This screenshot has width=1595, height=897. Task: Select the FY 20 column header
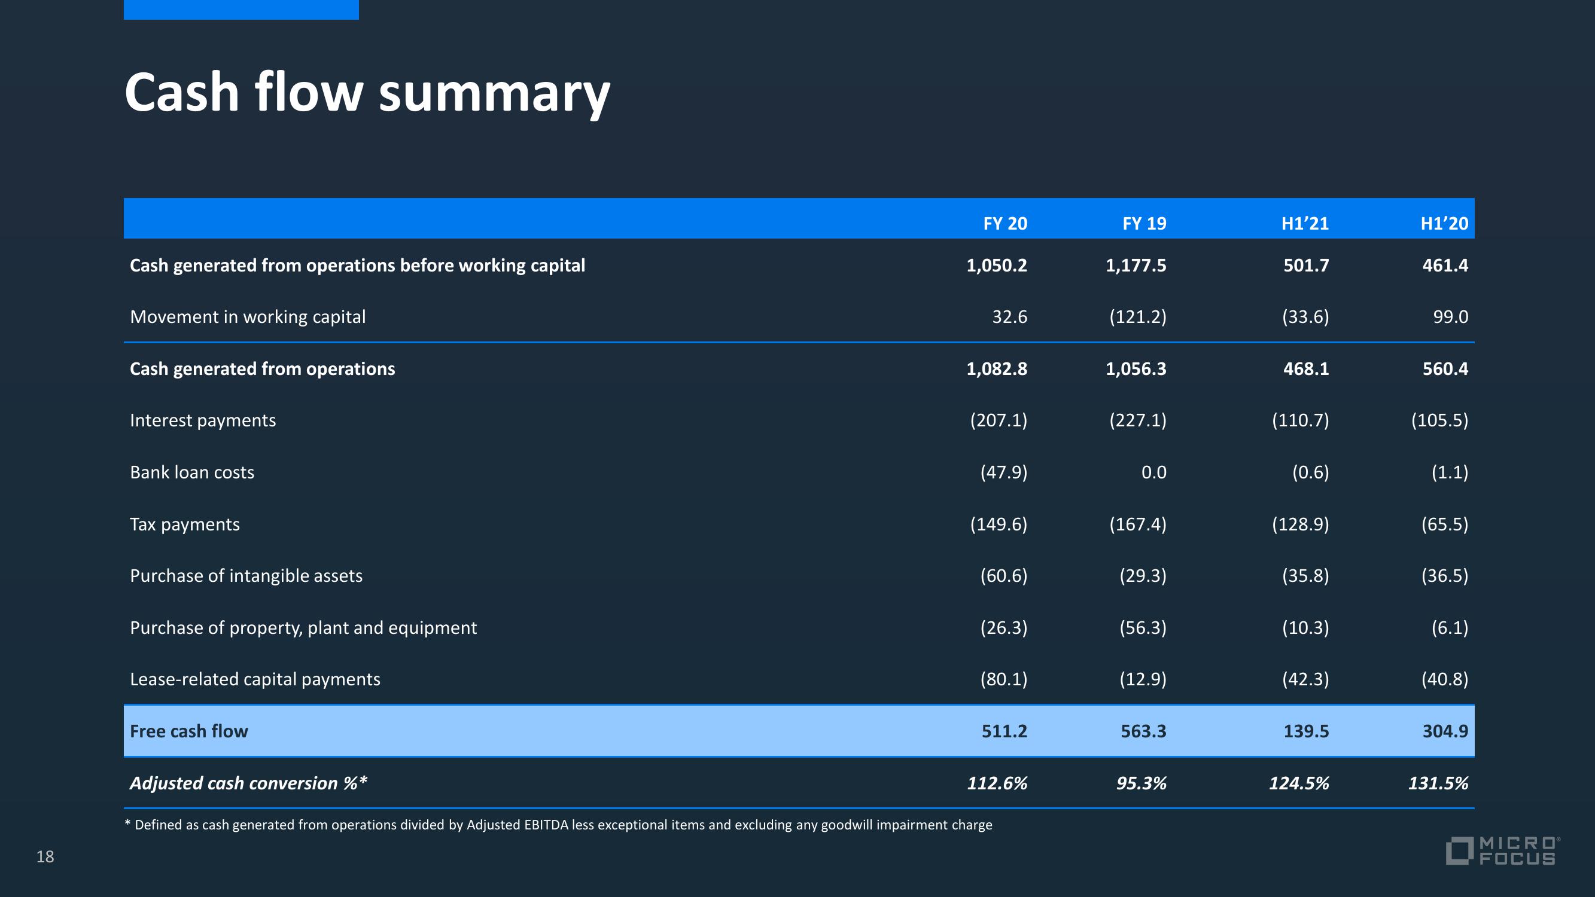(1005, 224)
